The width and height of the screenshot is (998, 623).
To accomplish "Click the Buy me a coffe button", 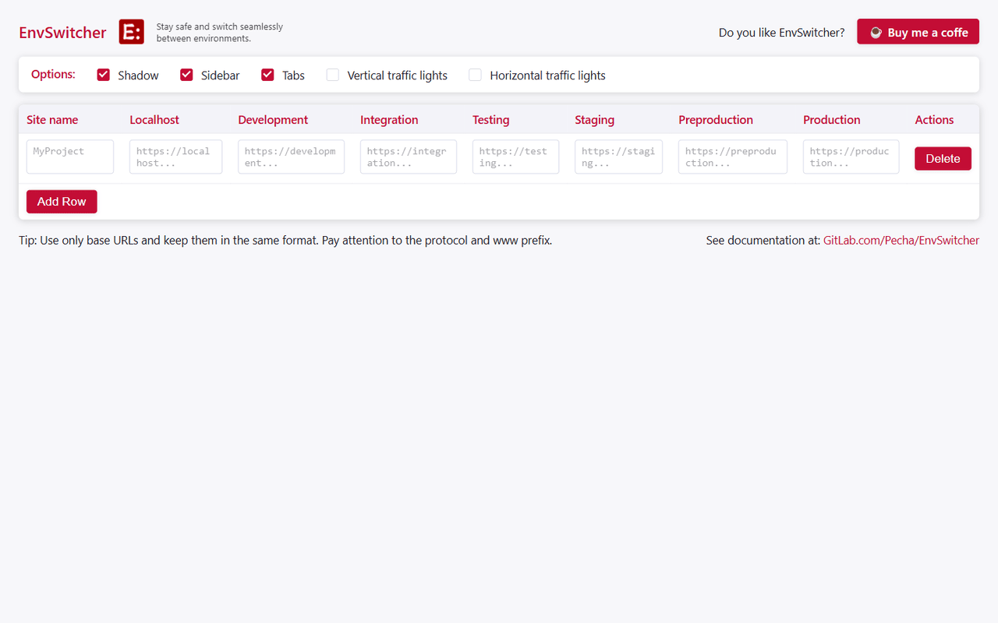I will click(x=918, y=32).
